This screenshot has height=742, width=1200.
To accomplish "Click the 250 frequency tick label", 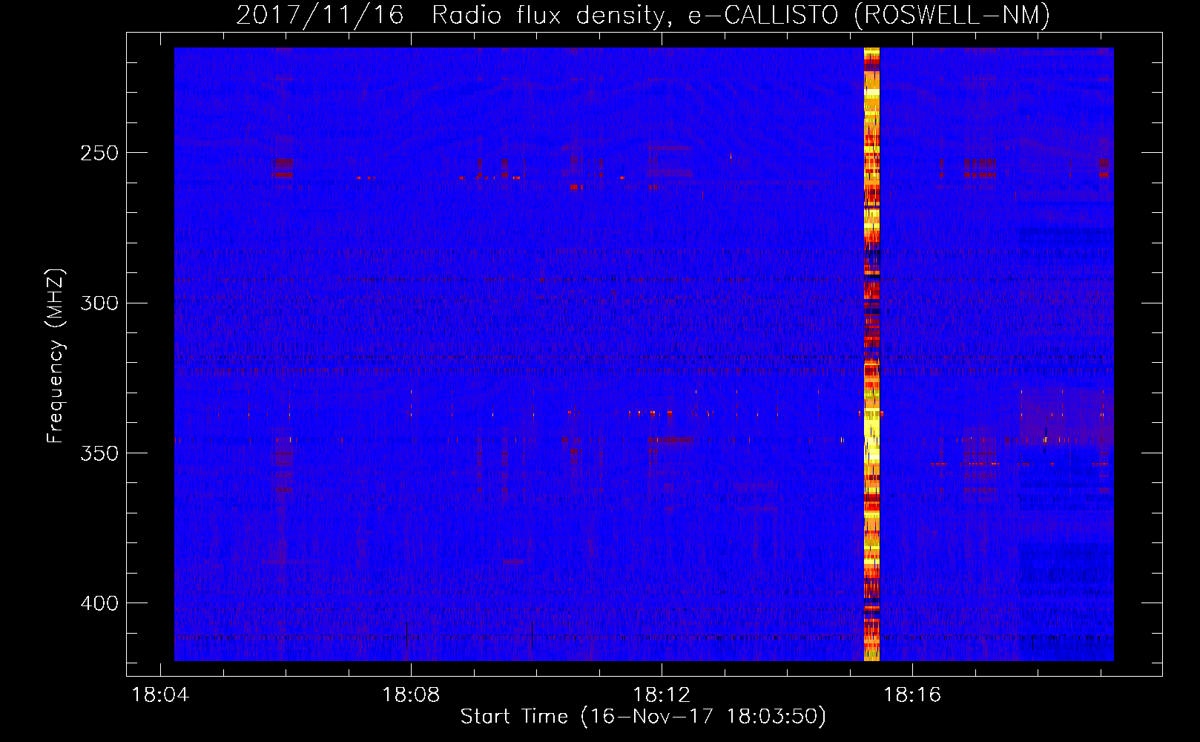I will (x=99, y=153).
